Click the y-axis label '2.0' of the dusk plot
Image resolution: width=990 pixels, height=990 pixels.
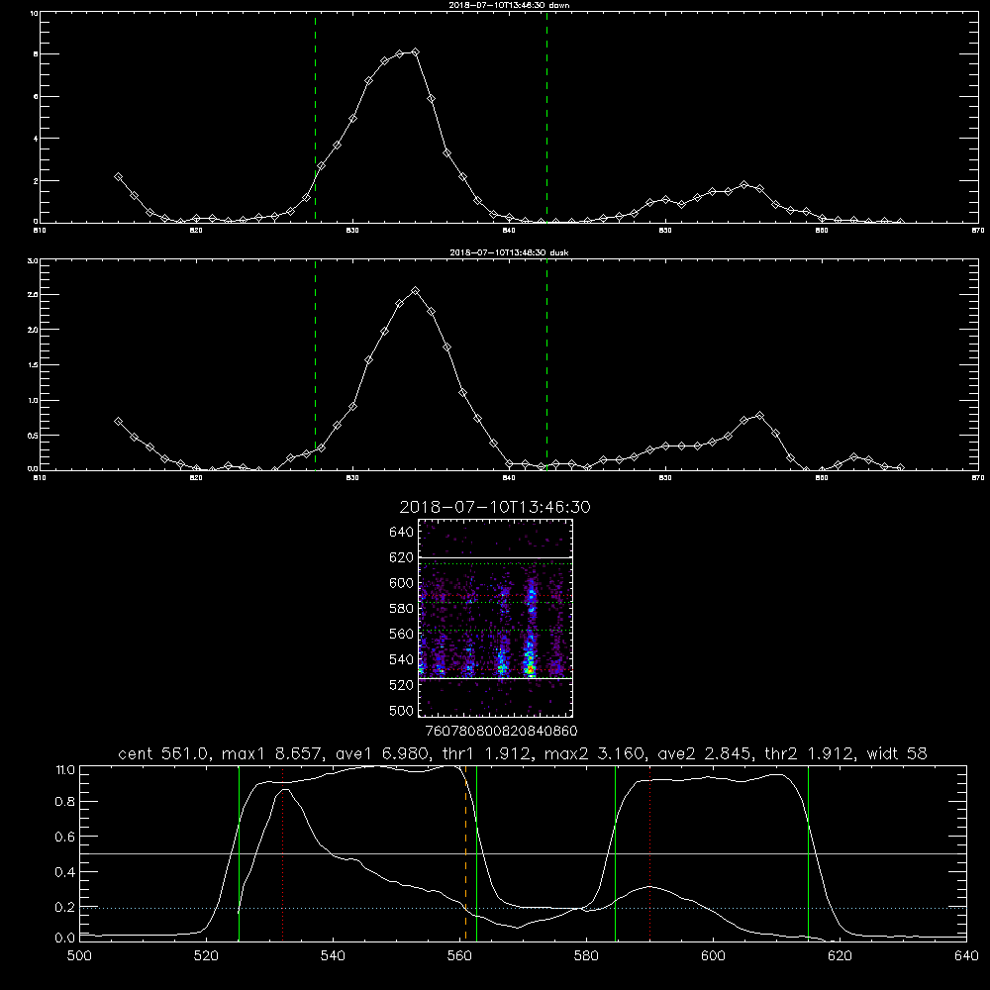(34, 330)
